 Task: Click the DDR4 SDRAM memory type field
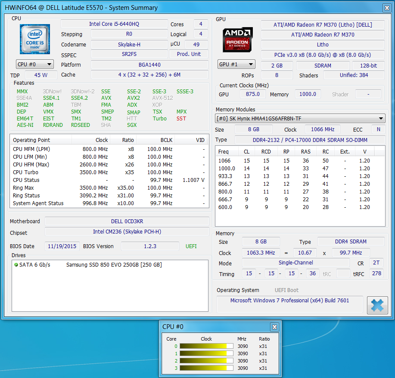click(351, 241)
